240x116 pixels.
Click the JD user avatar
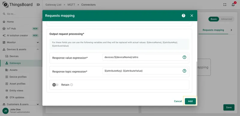point(5,111)
